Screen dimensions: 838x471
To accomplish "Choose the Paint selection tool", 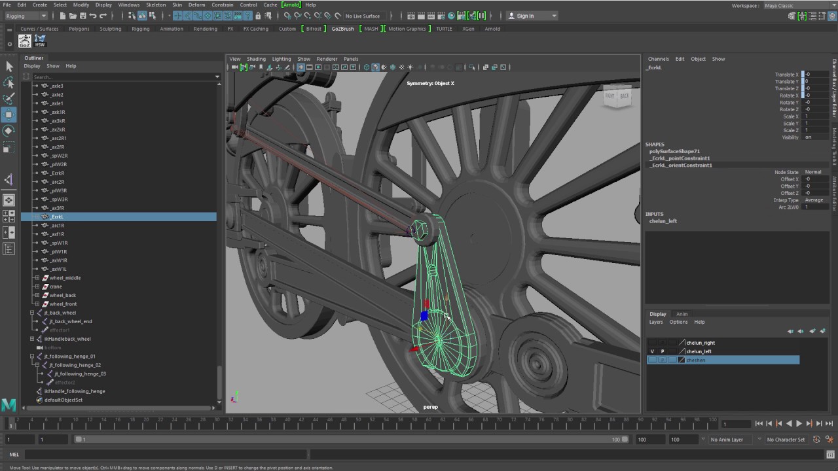I will (9, 99).
